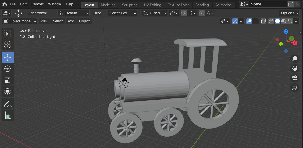Activate the Scale tool

pos(8,80)
